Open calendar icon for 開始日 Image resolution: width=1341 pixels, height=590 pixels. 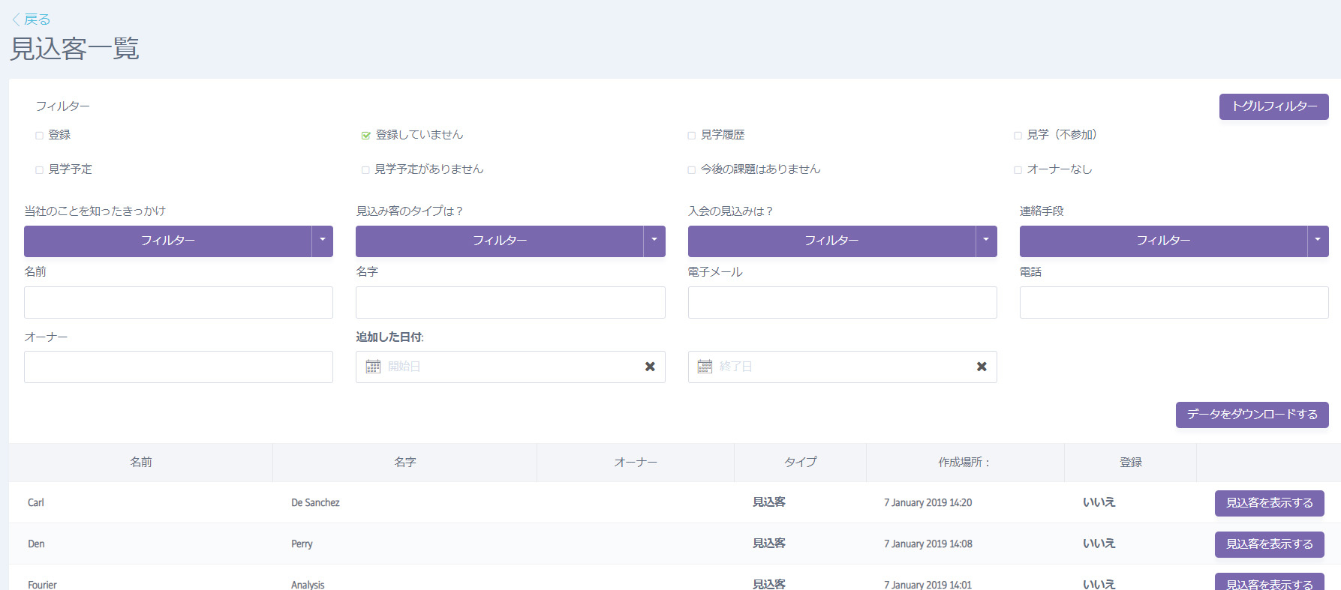click(x=373, y=367)
